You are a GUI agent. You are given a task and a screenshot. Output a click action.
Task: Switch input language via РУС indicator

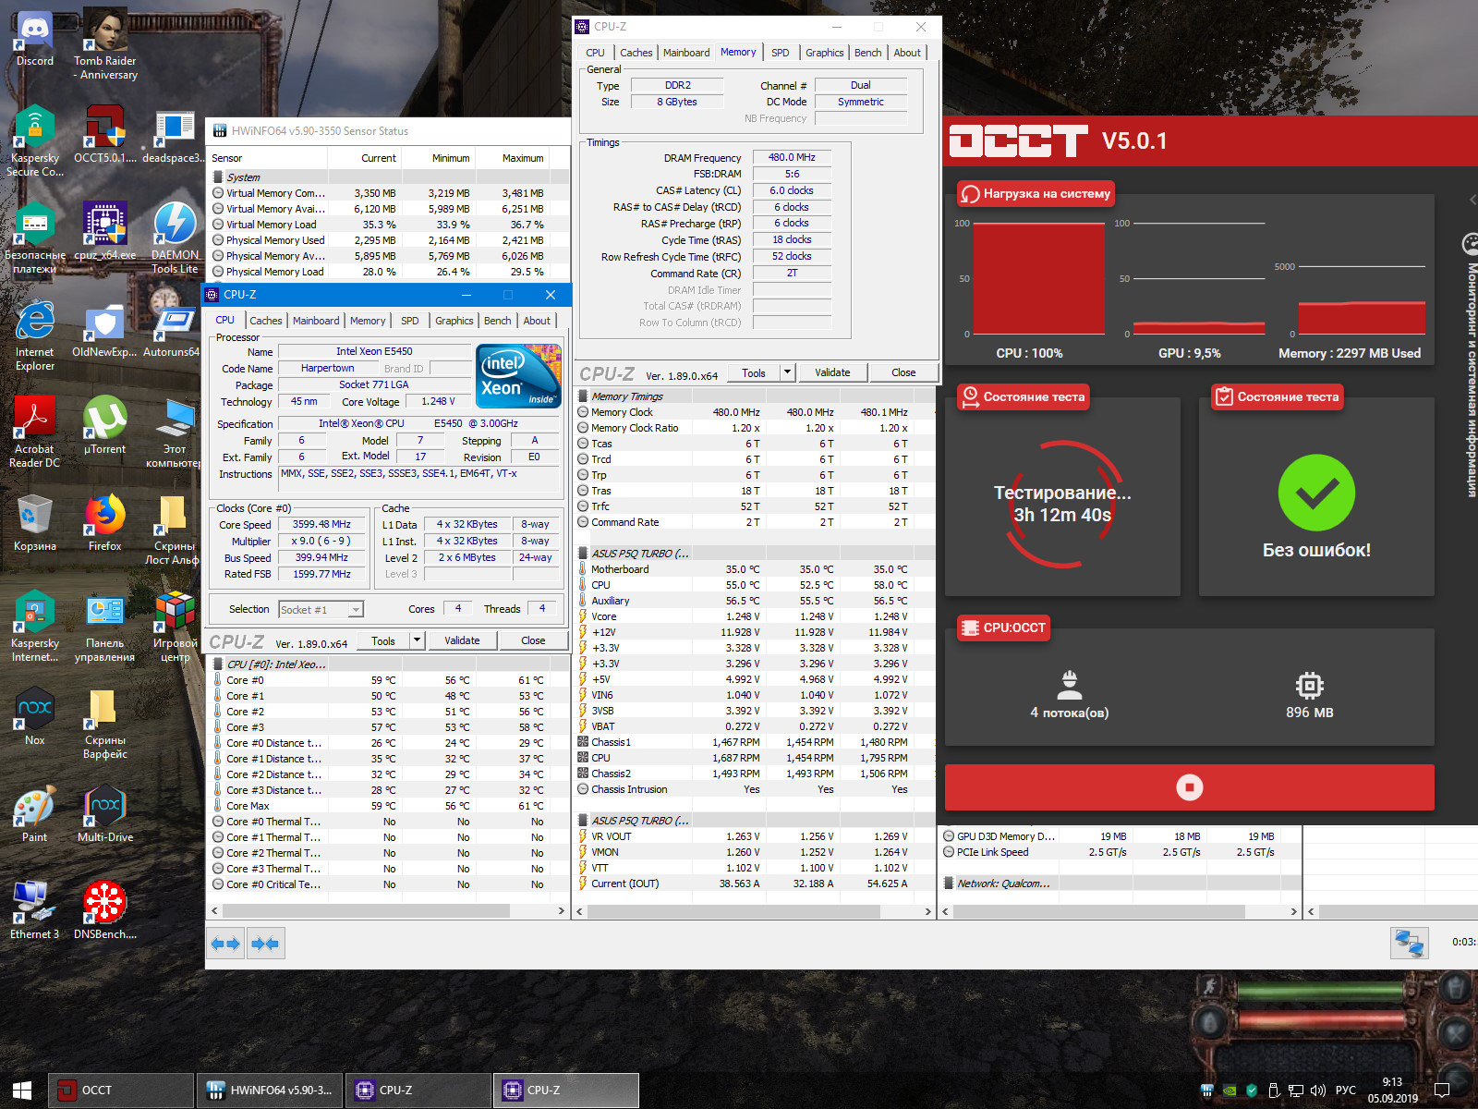(x=1346, y=1091)
